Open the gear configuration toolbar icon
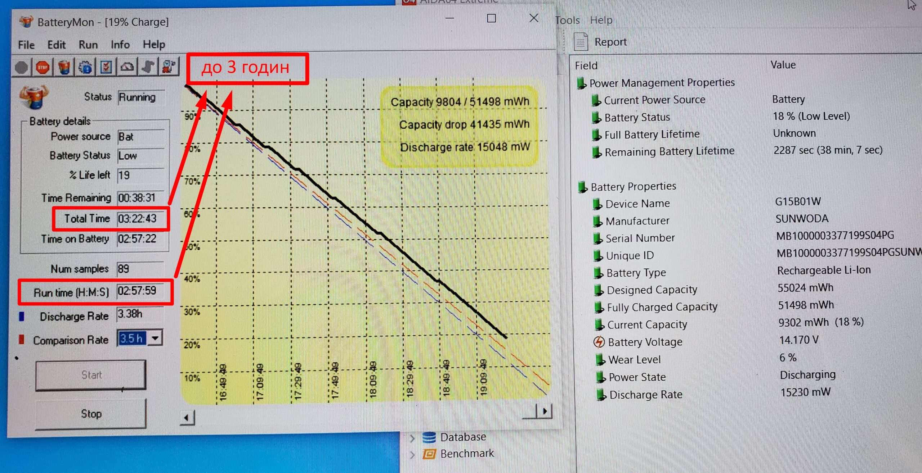The image size is (922, 473). [x=85, y=68]
